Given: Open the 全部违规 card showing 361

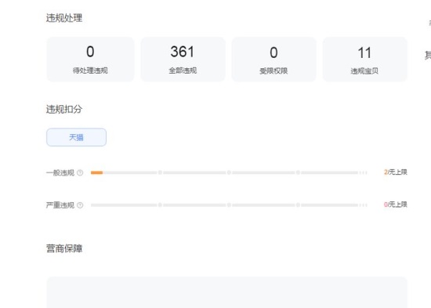Looking at the screenshot, I should tap(183, 59).
